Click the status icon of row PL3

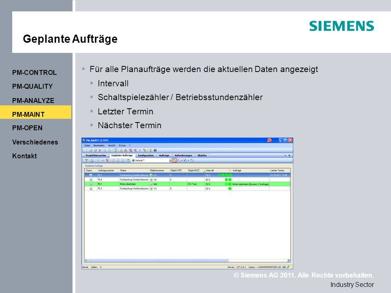click(91, 188)
